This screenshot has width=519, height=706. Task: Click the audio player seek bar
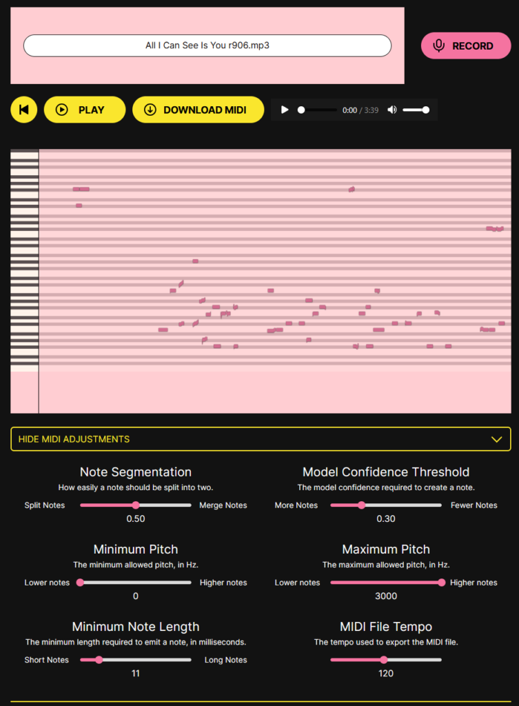(318, 110)
